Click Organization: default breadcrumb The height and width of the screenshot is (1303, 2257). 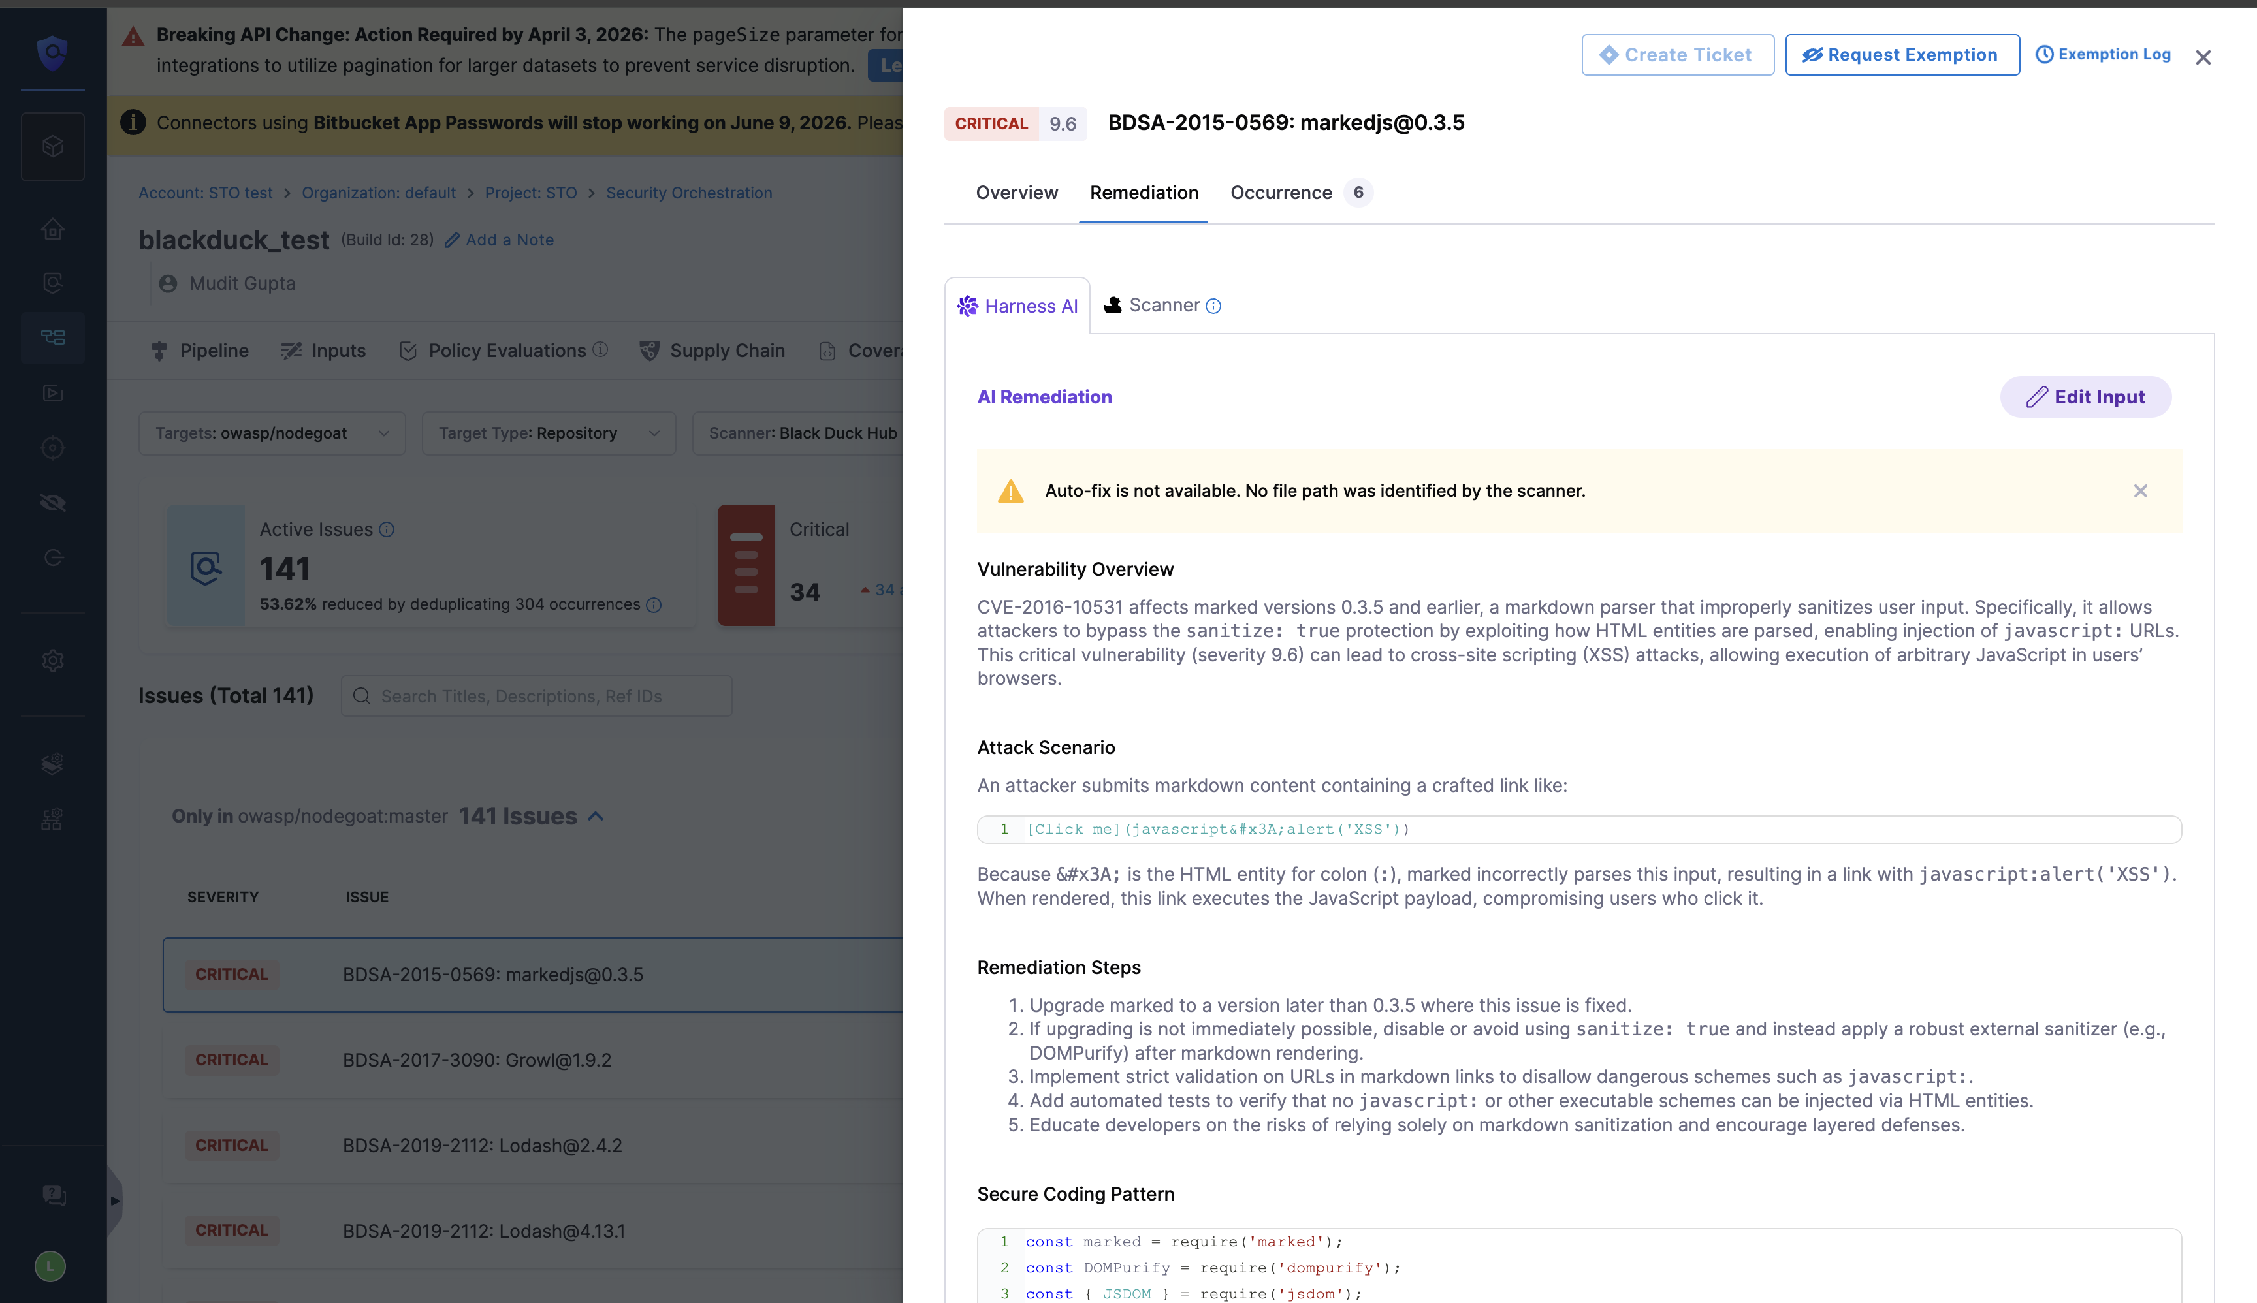[x=379, y=193]
